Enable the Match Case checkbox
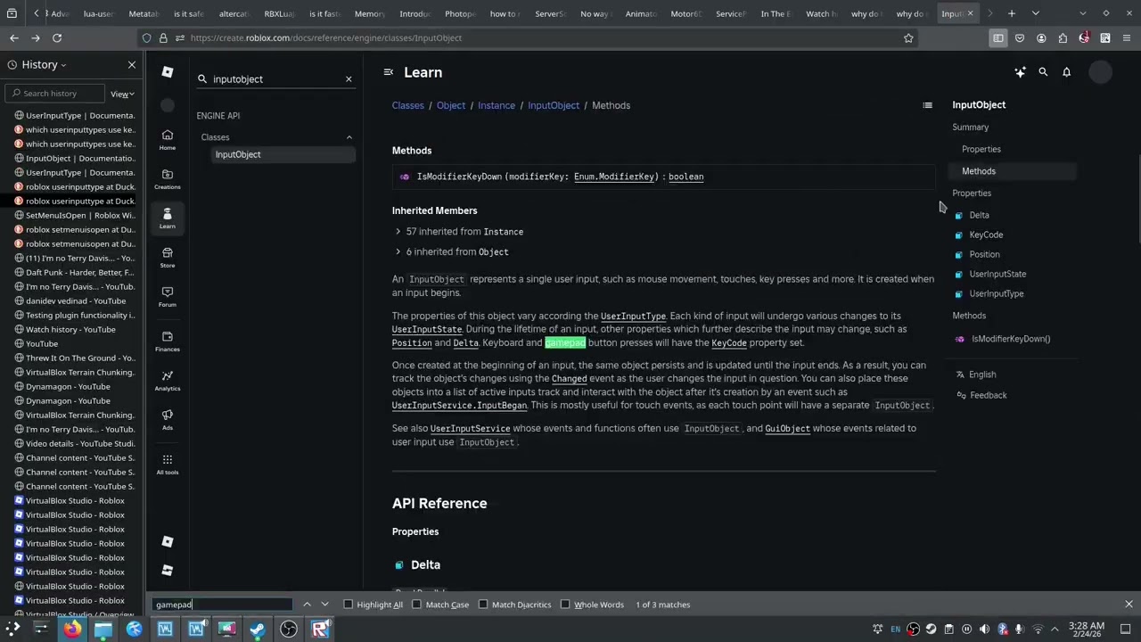1141x642 pixels. click(x=416, y=605)
